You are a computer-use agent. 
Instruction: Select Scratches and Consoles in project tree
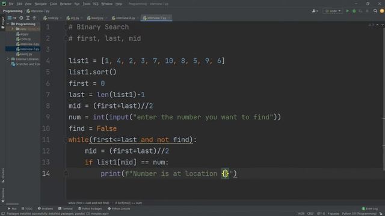26,64
